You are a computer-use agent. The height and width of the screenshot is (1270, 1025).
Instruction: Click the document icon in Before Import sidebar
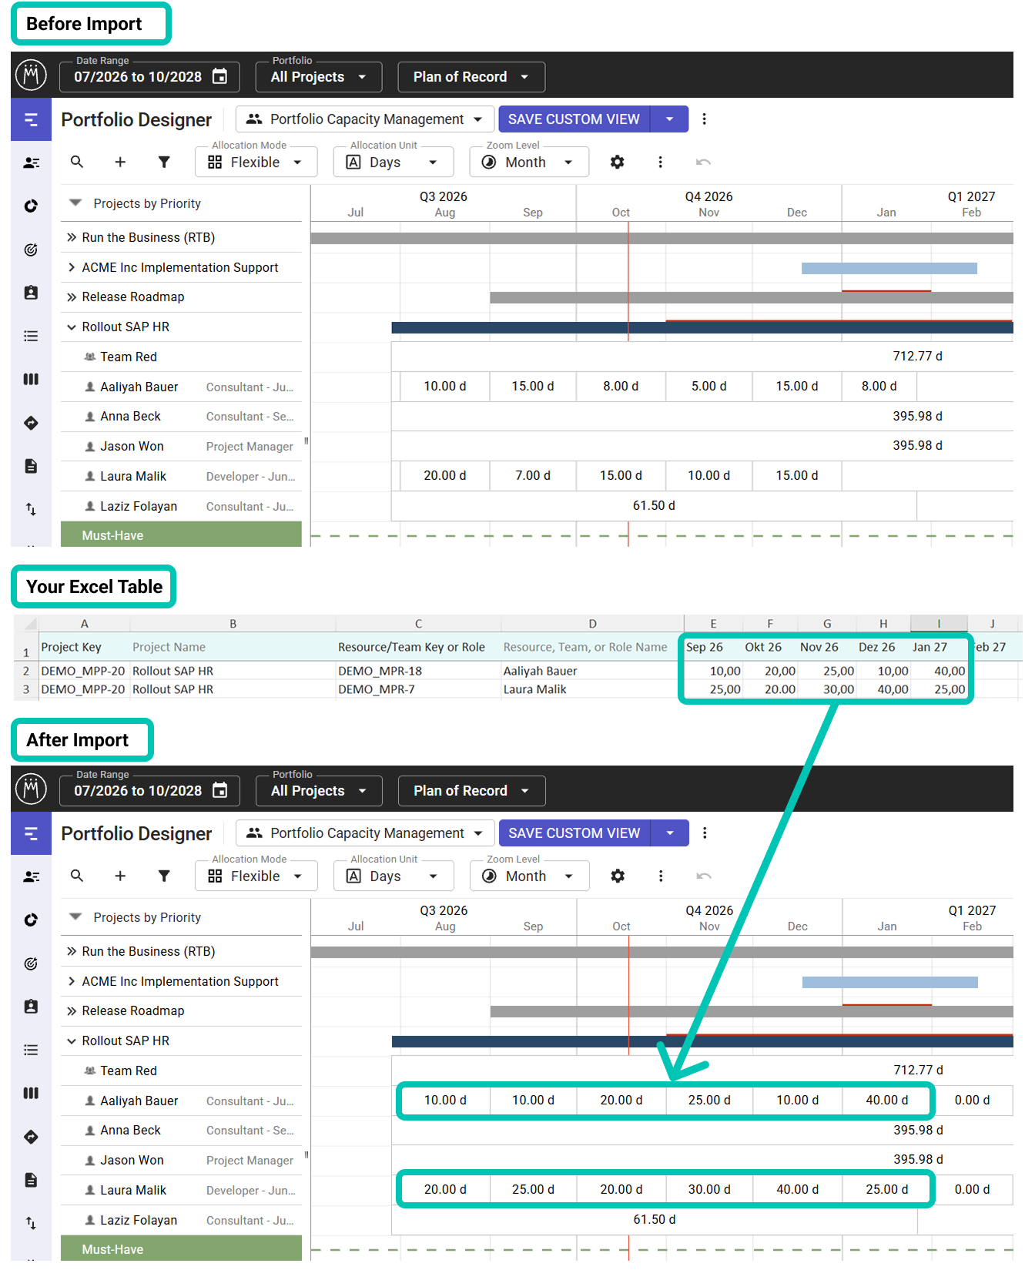click(x=31, y=466)
